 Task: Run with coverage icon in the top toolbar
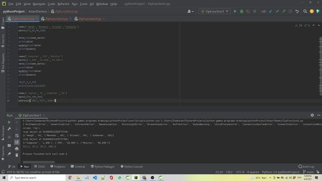click(248, 11)
